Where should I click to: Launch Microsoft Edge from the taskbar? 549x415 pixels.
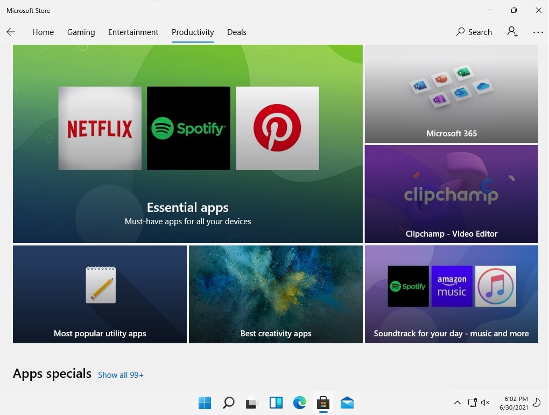[300, 403]
